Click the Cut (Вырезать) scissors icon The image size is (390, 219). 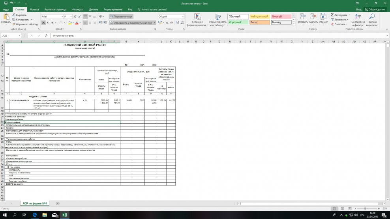(x=14, y=15)
